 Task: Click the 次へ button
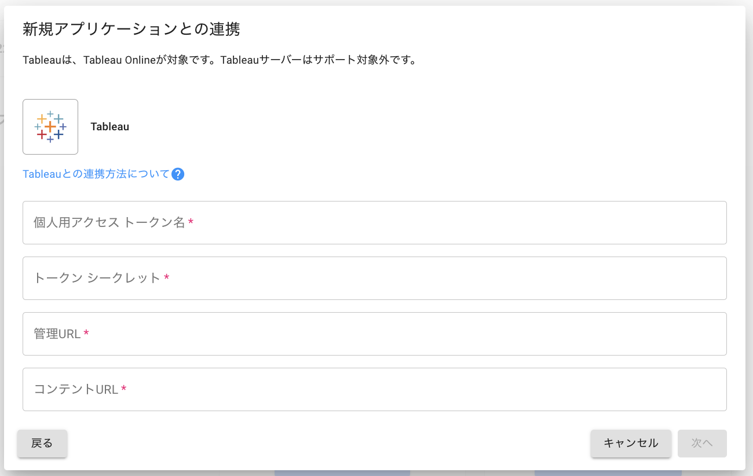click(x=702, y=444)
